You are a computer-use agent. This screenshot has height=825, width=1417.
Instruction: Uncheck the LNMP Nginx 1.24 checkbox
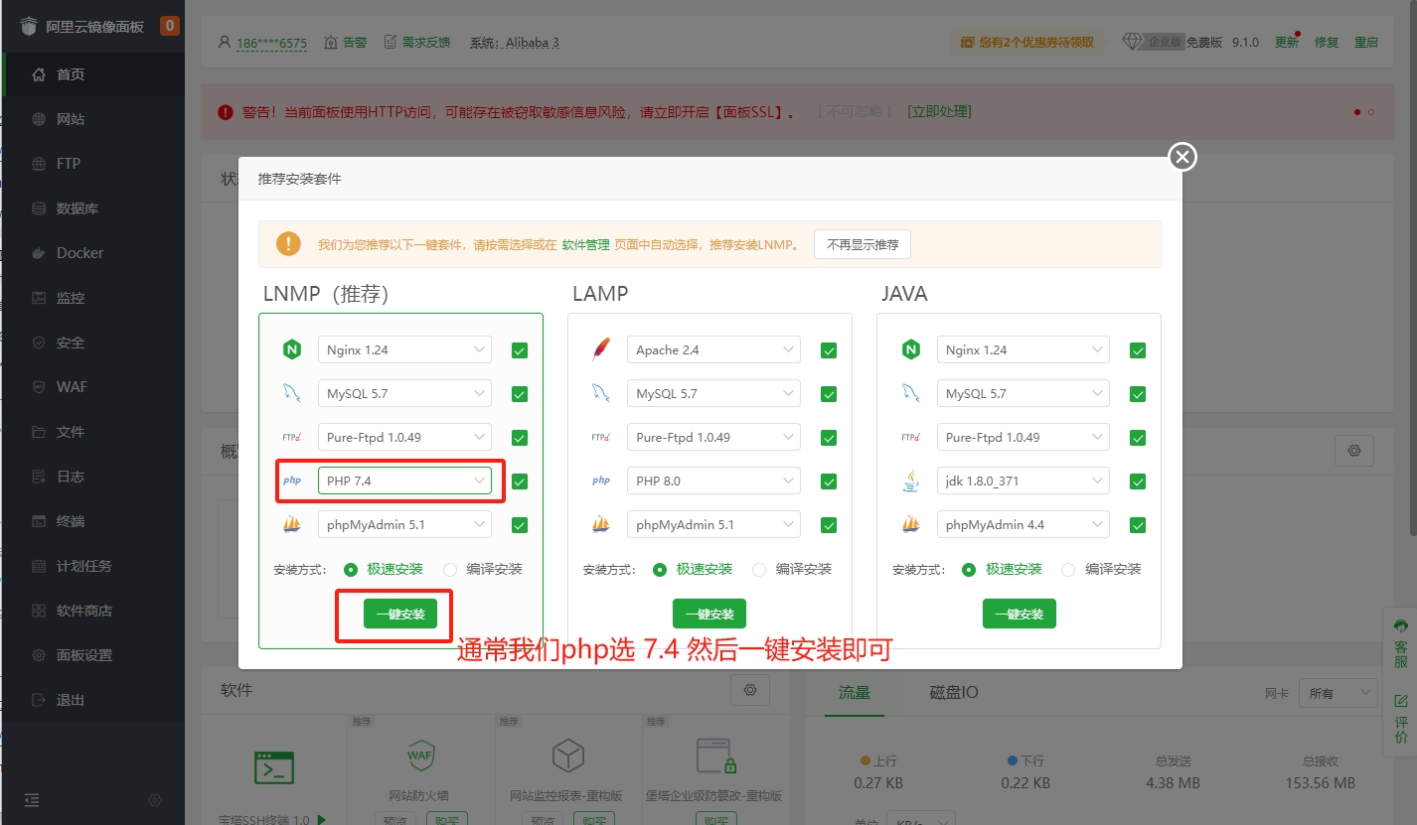tap(520, 350)
